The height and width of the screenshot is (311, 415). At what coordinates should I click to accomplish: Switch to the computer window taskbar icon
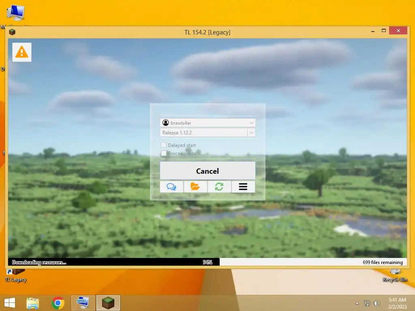click(83, 303)
